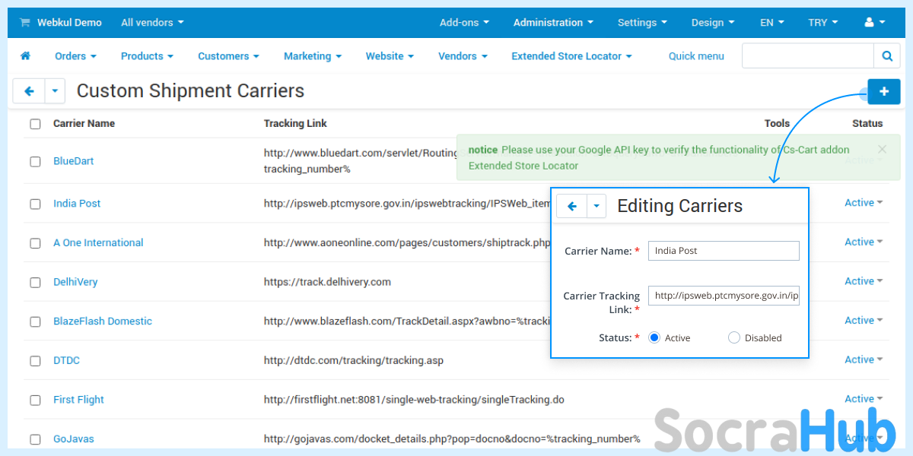Click the back arrow in Editing Carriers panel
This screenshot has width=913, height=456.
[x=572, y=206]
